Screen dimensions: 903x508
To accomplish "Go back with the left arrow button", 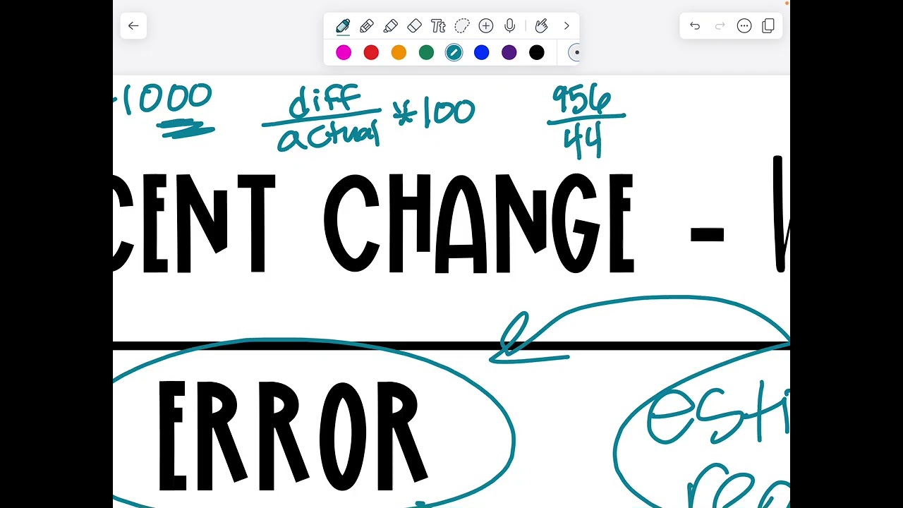I will coord(133,26).
